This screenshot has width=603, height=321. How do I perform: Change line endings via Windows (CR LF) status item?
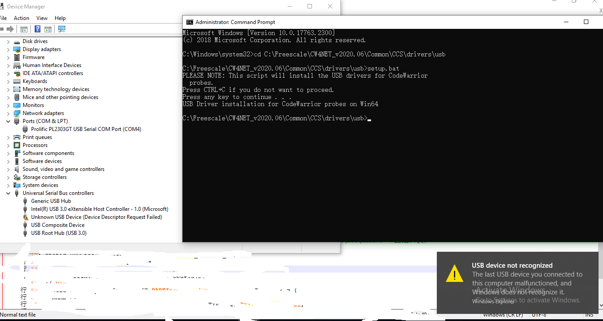tap(503, 314)
